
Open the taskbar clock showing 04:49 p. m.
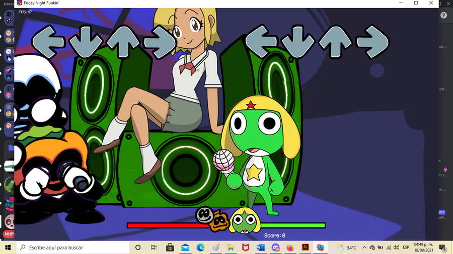click(423, 247)
